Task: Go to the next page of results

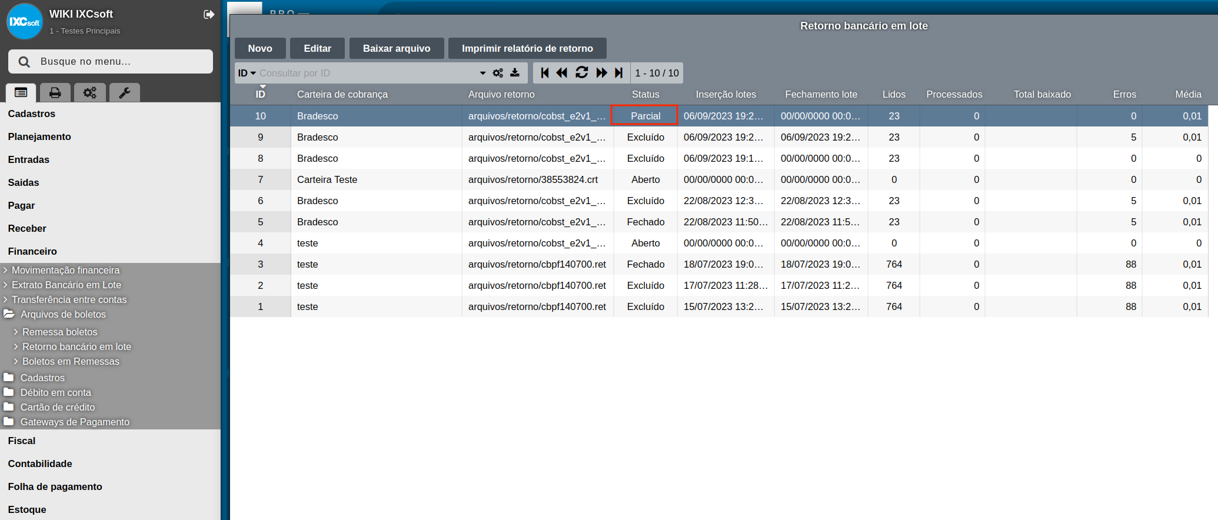Action: [x=601, y=72]
